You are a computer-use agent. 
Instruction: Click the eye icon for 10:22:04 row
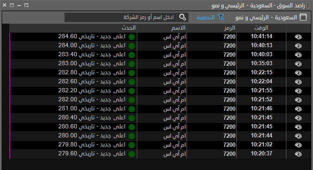coord(298,82)
